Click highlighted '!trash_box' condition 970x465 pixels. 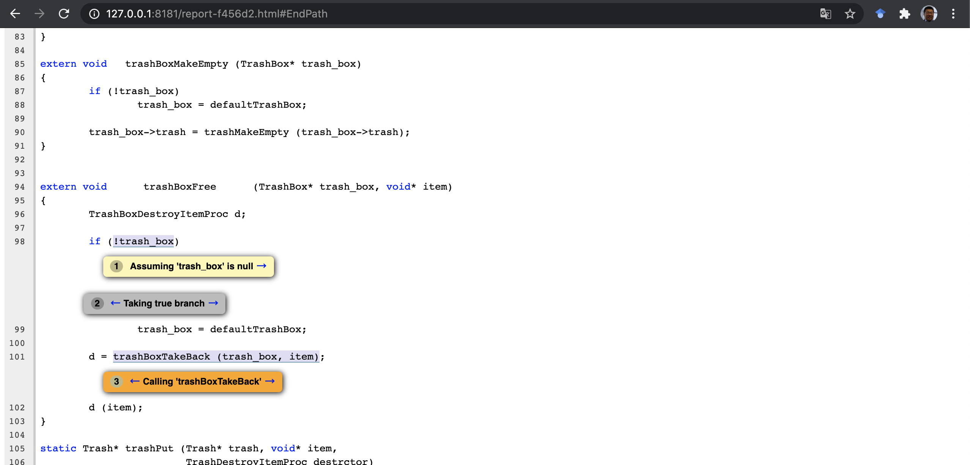[143, 241]
